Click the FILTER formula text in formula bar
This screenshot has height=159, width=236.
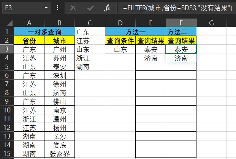175,8
